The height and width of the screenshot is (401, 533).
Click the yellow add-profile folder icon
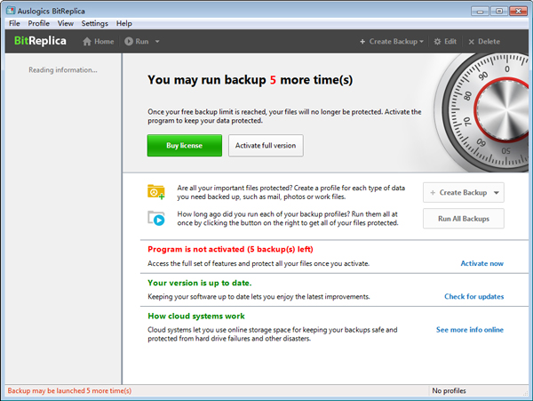[156, 192]
